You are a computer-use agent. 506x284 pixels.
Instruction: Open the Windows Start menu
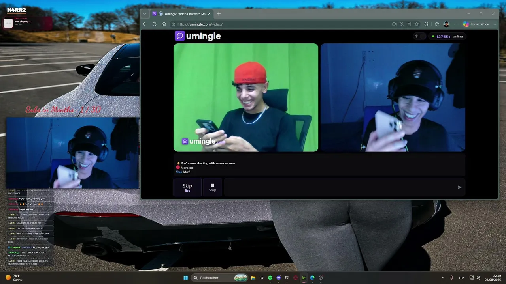(185, 278)
